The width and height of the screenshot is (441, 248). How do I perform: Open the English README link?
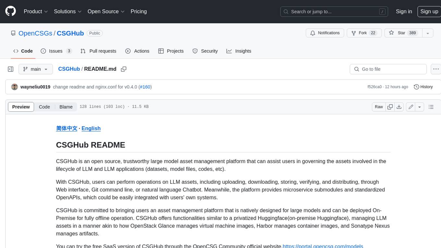click(91, 128)
